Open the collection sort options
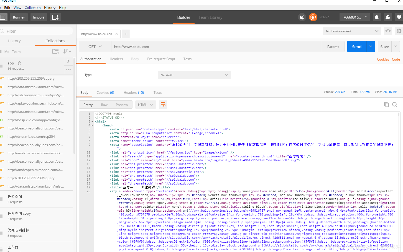 click(67, 51)
